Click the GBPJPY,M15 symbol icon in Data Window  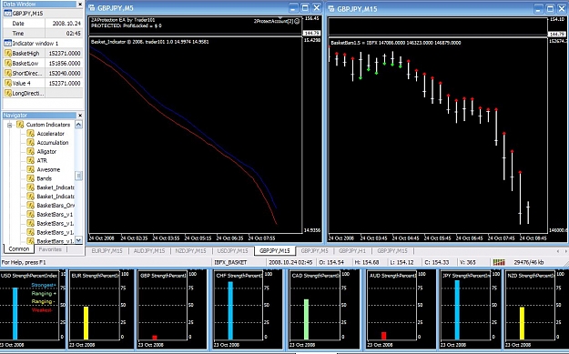pos(7,14)
